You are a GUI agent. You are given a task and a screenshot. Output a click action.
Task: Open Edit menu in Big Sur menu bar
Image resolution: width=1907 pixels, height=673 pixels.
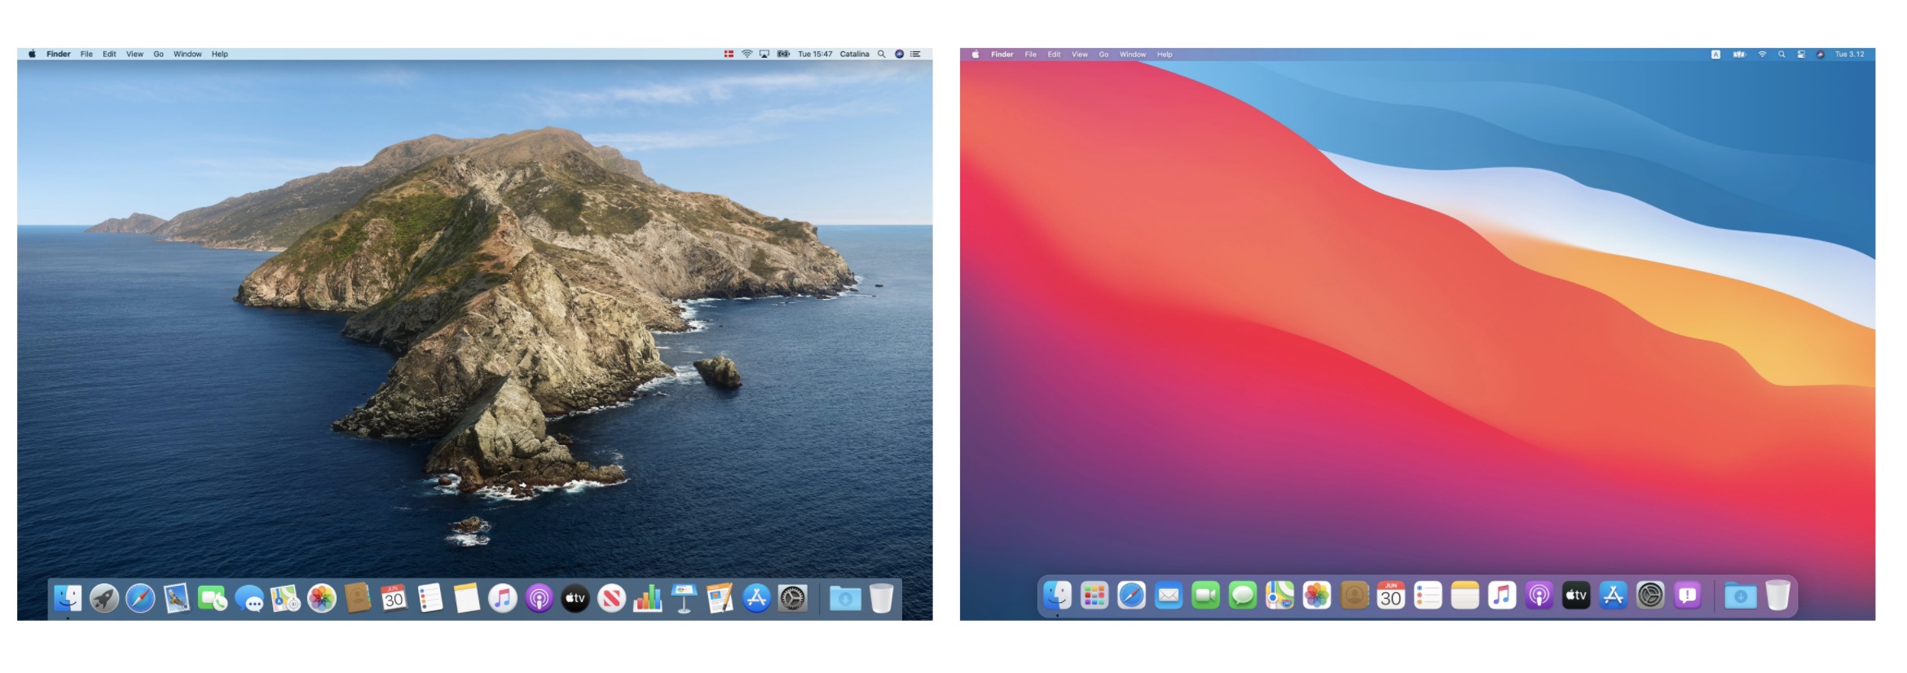click(1054, 55)
